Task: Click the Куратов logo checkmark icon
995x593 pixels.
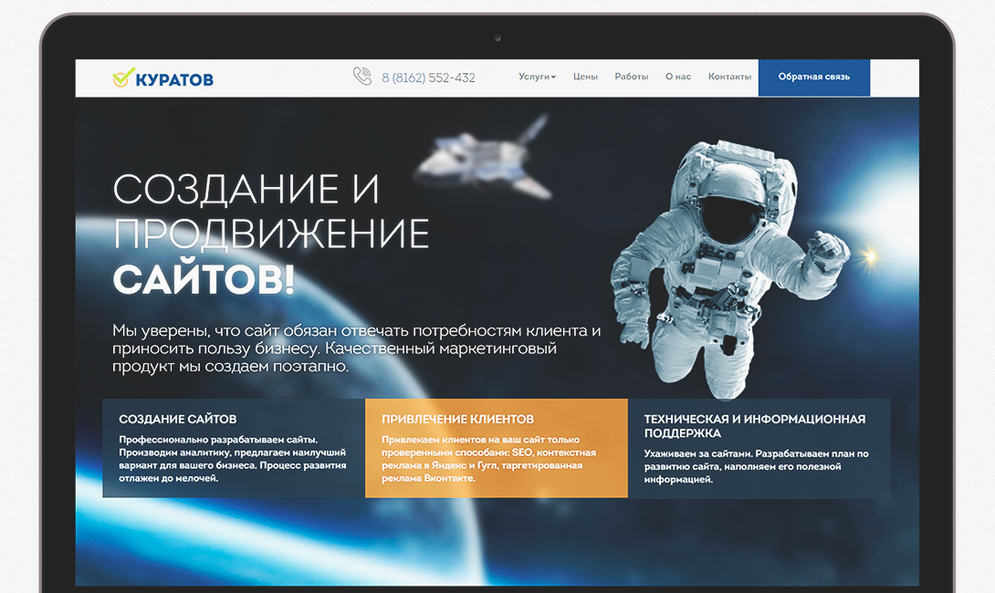Action: tap(123, 77)
